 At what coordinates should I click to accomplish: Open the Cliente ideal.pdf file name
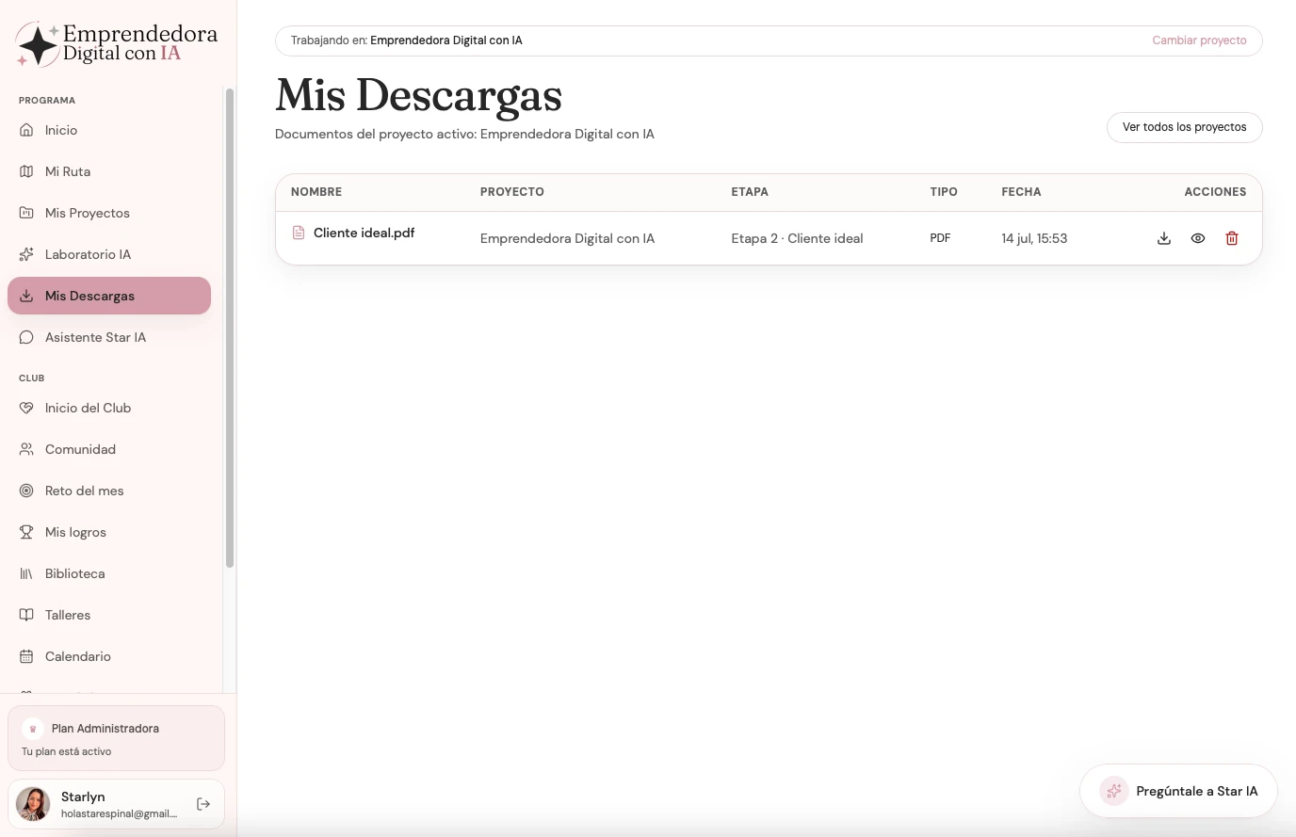pos(364,233)
